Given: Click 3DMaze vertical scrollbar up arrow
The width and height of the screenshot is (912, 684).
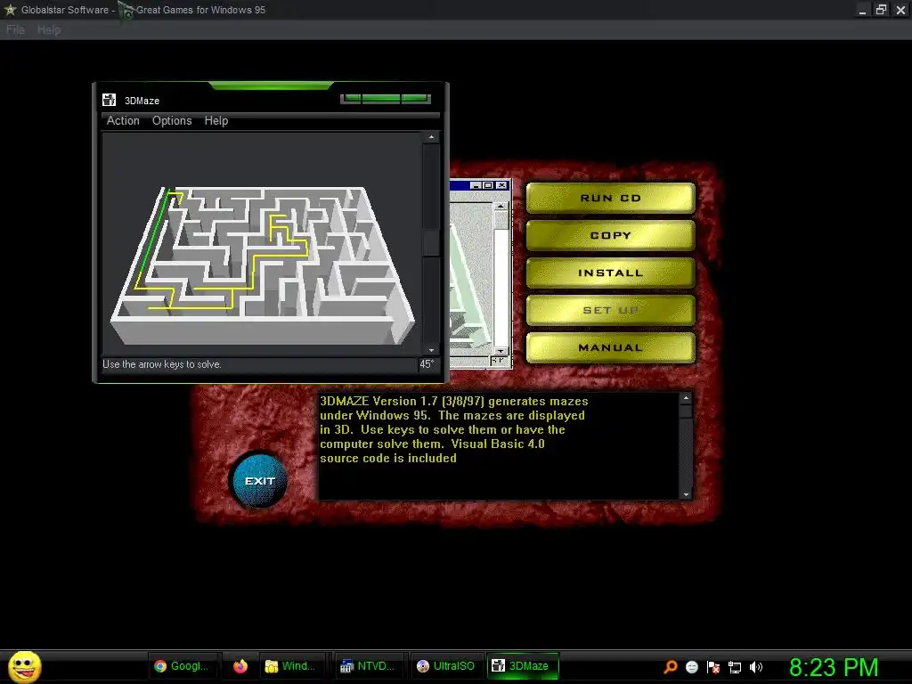Looking at the screenshot, I should (x=431, y=137).
